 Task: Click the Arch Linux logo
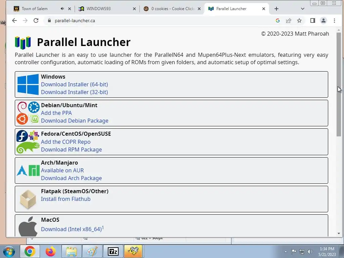point(22,171)
